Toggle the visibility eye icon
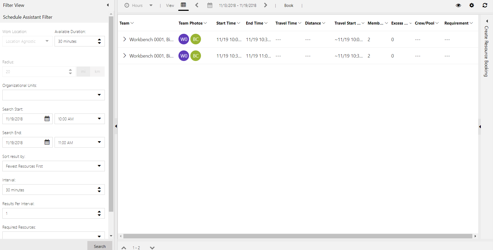The height and width of the screenshot is (250, 493). tap(458, 5)
